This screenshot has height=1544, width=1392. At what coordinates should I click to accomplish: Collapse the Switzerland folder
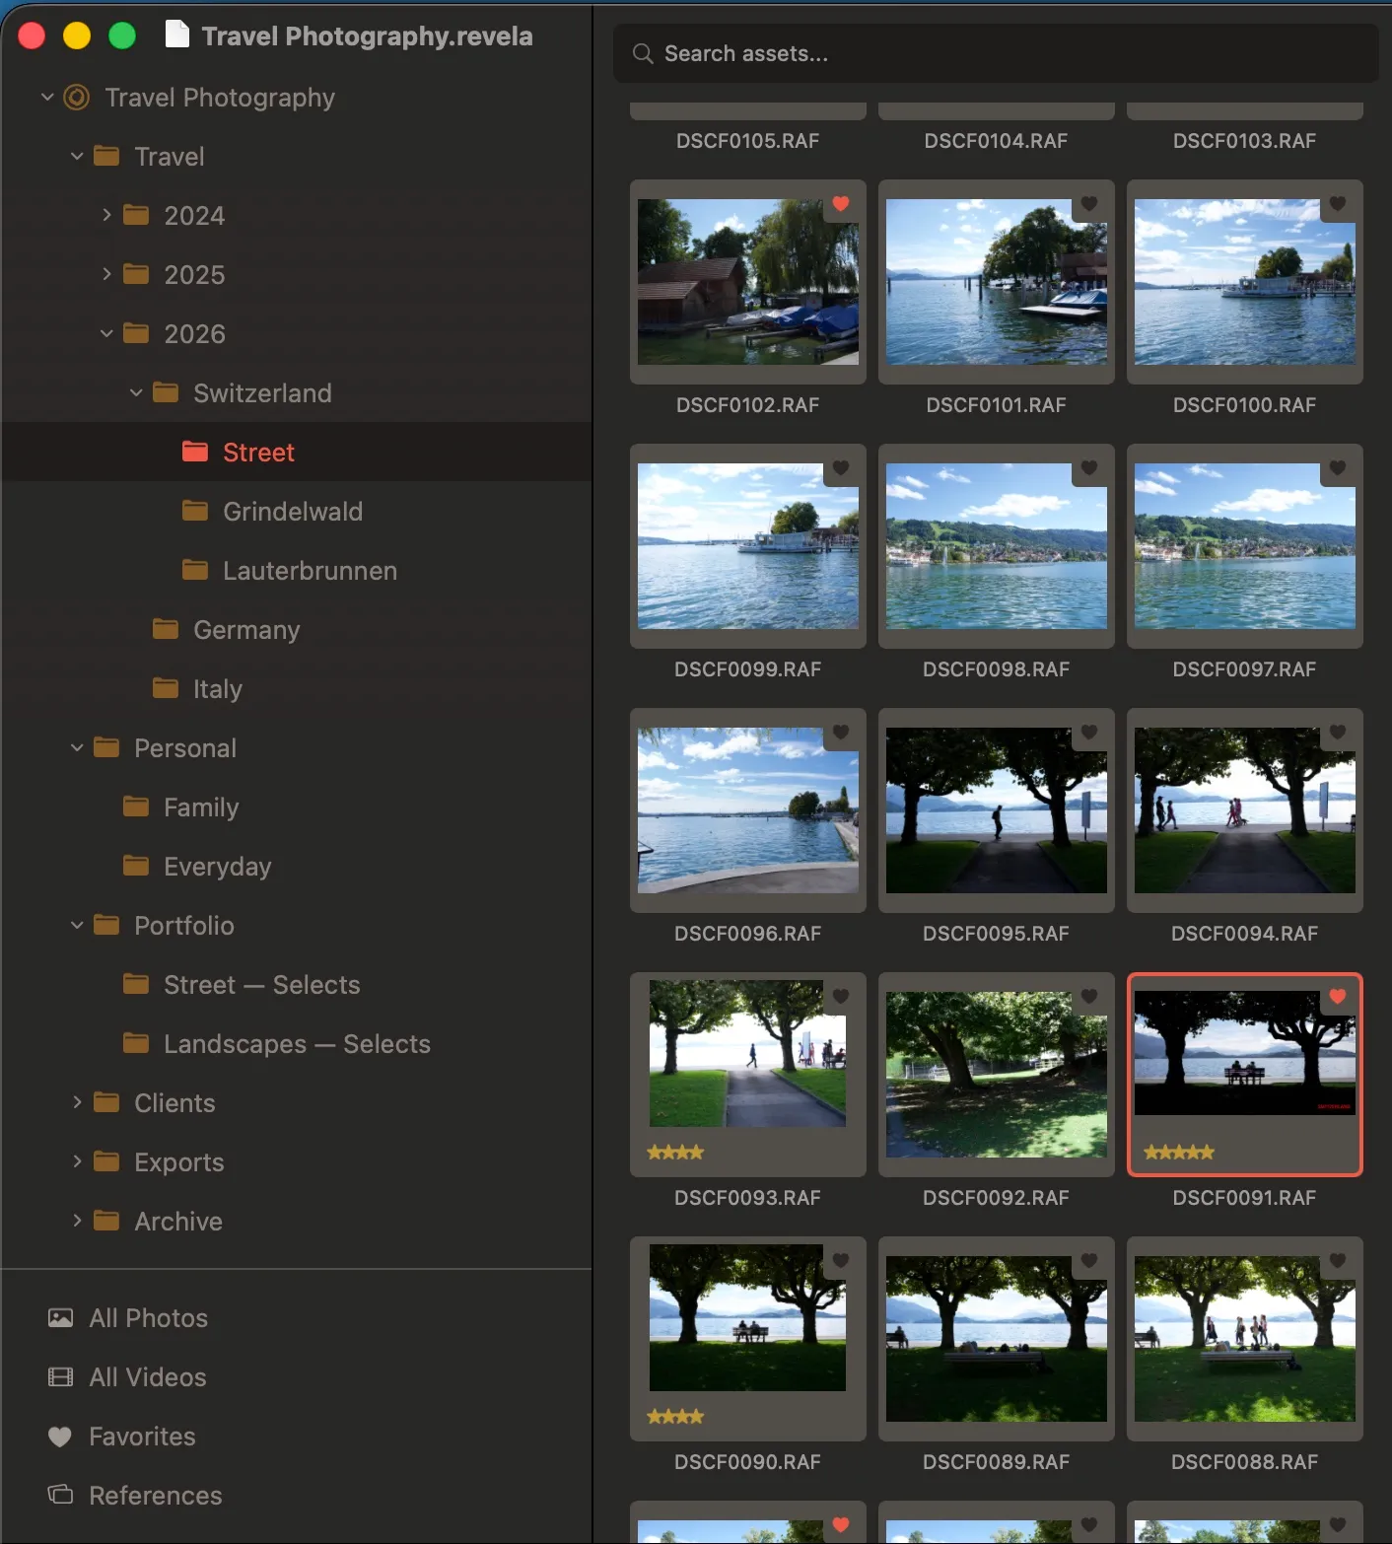(x=136, y=392)
